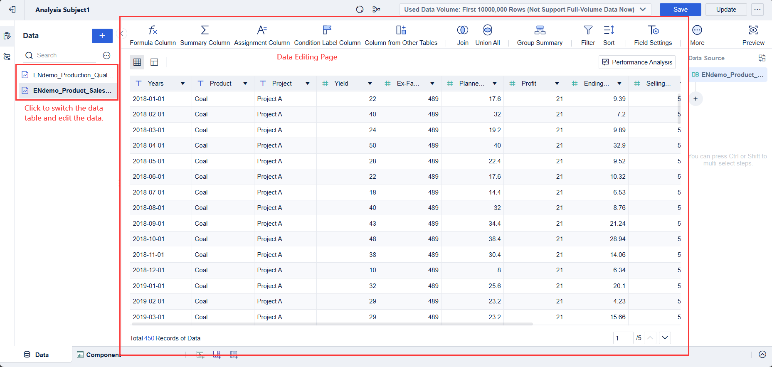This screenshot has width=772, height=367.
Task: Add a Column from Other Tables
Action: 401,35
